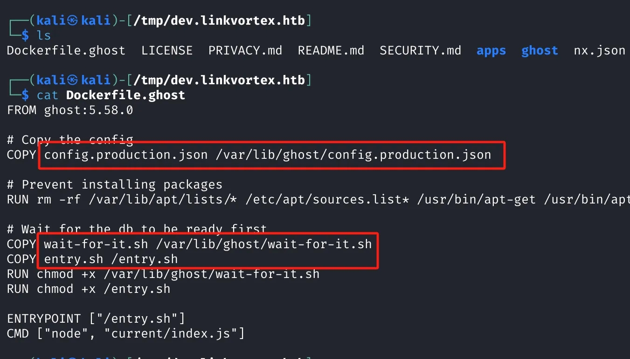Click the Kali logo in second prompt

72,80
